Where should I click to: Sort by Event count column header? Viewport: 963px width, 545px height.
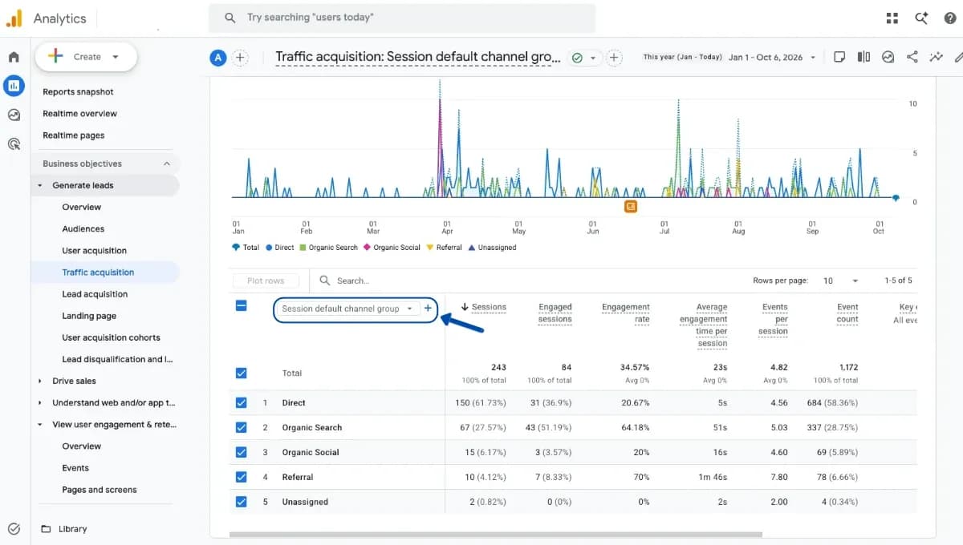click(847, 313)
